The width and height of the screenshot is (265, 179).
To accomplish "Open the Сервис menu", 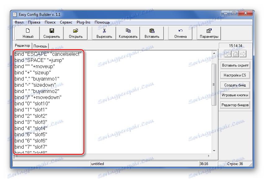I will click(x=66, y=22).
